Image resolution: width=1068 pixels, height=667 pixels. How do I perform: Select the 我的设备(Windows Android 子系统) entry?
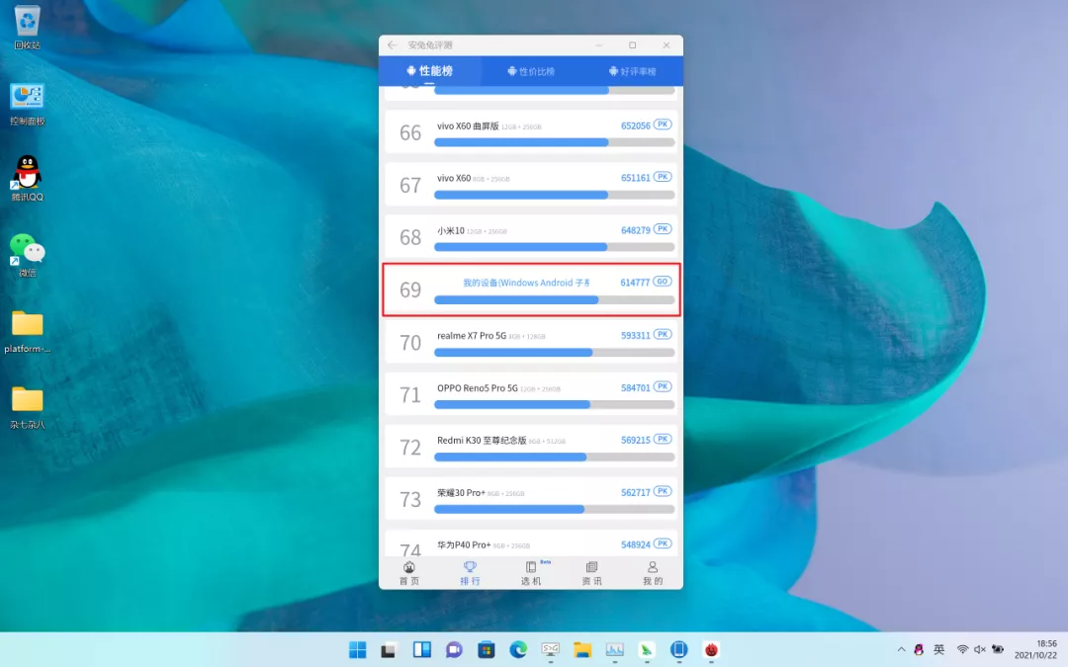pos(526,283)
